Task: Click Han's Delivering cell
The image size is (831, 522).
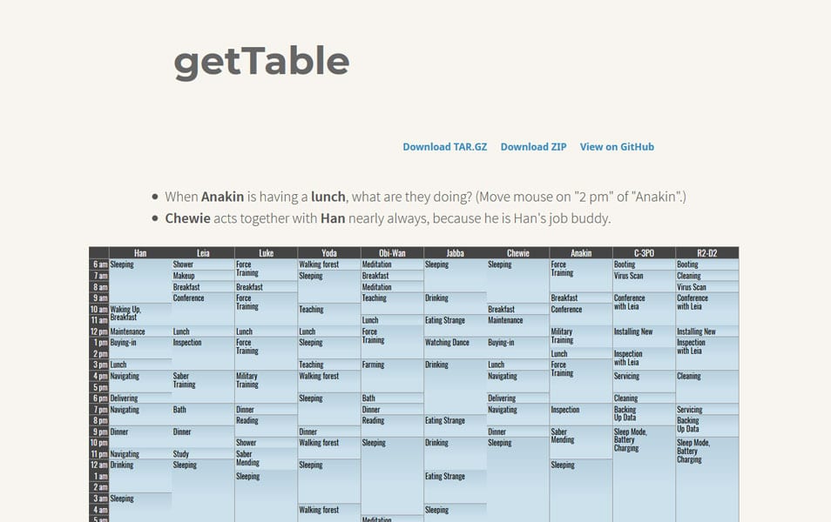Action: (140, 398)
